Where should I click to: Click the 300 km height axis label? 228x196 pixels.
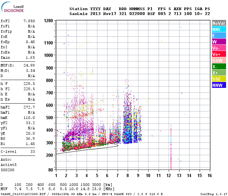50,143
